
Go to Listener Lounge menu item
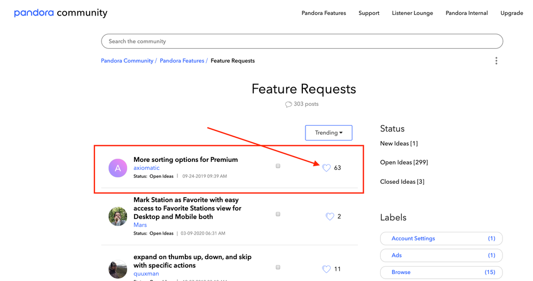click(x=412, y=13)
